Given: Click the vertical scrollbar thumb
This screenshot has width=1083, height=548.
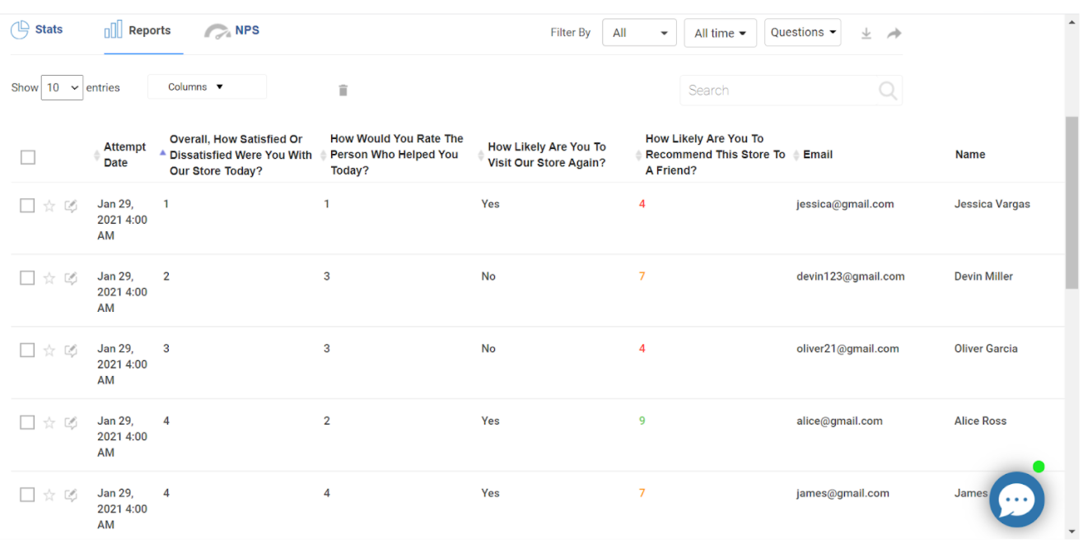Looking at the screenshot, I should (1071, 202).
